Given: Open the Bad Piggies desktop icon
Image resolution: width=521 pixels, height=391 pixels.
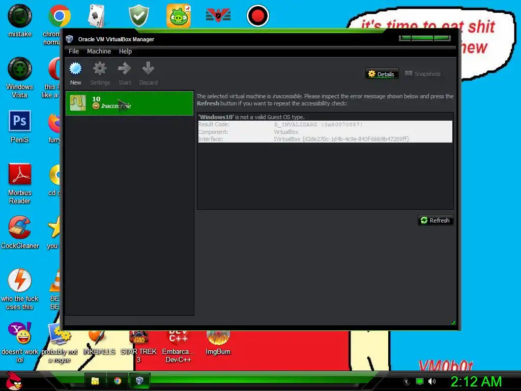Looking at the screenshot, I should click(179, 16).
